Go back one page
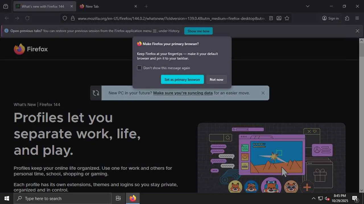 [7, 18]
